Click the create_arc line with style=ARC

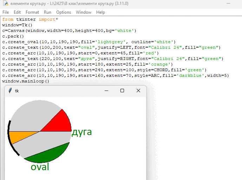(116, 75)
